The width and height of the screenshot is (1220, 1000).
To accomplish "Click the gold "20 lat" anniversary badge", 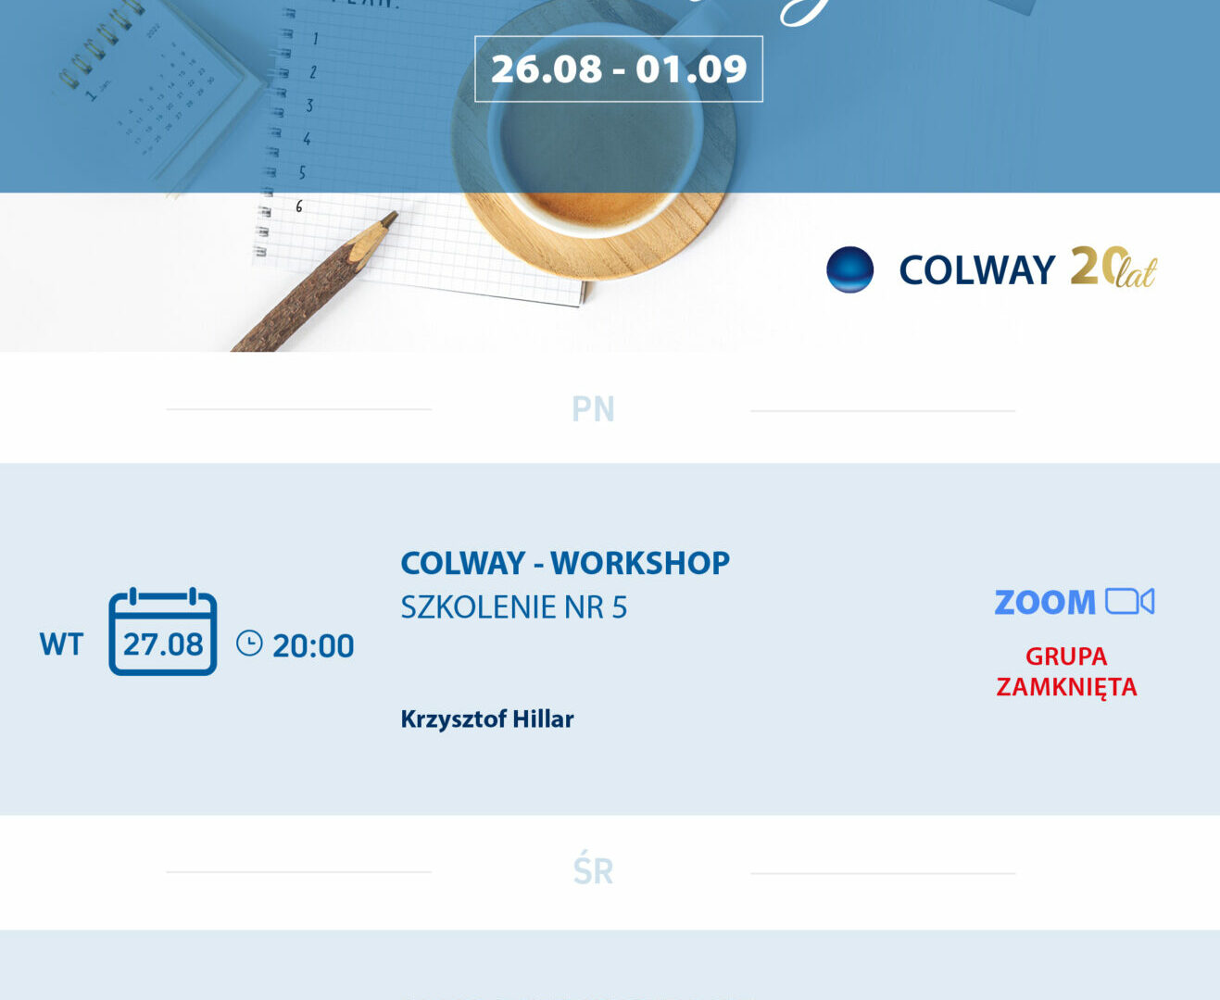I will [x=1113, y=268].
